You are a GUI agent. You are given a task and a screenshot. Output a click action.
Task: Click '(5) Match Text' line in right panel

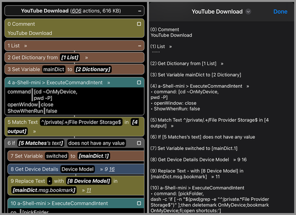click(x=209, y=123)
